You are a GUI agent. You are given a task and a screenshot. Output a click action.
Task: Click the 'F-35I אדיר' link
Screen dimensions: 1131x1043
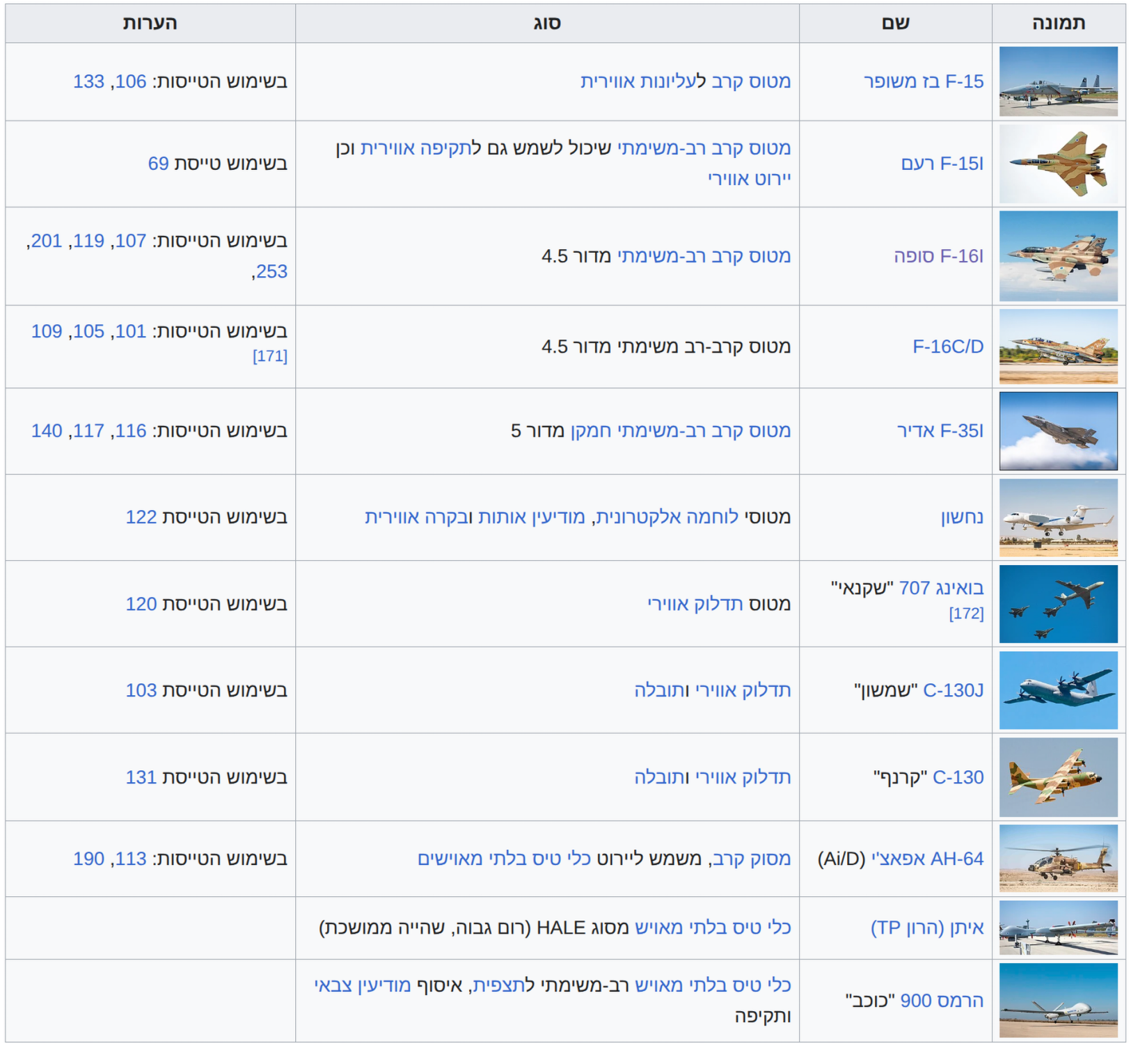(x=940, y=431)
